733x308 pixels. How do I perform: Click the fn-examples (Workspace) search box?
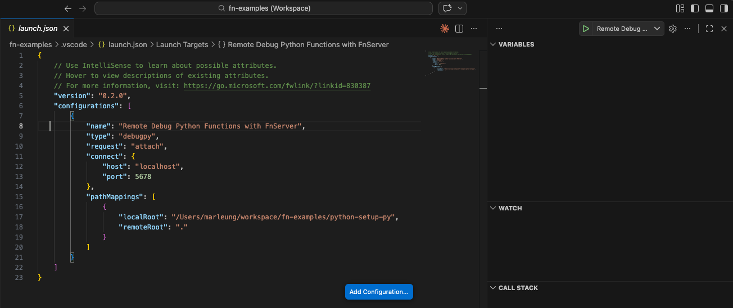coord(264,8)
